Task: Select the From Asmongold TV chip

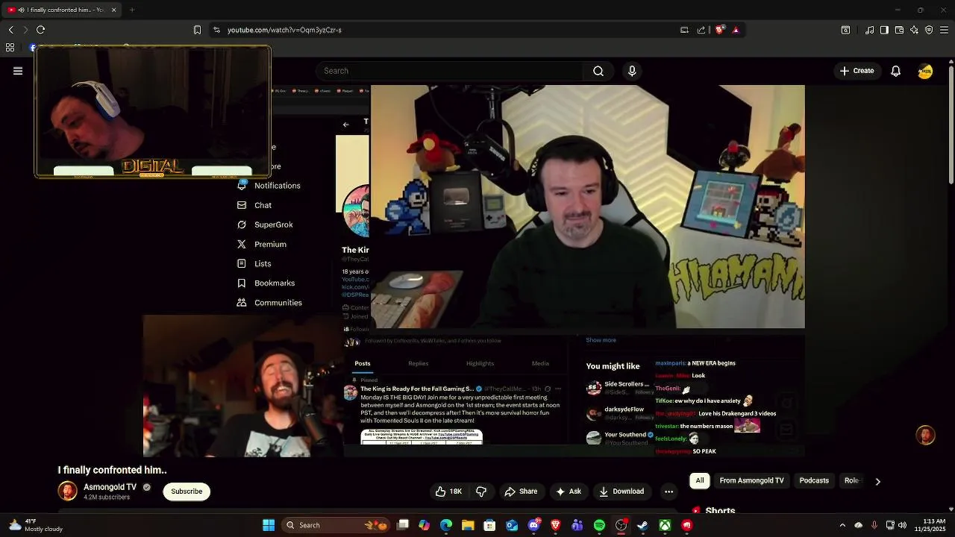Action: [751, 481]
